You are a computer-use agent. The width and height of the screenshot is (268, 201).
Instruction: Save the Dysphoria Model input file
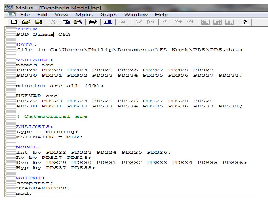click(38, 22)
